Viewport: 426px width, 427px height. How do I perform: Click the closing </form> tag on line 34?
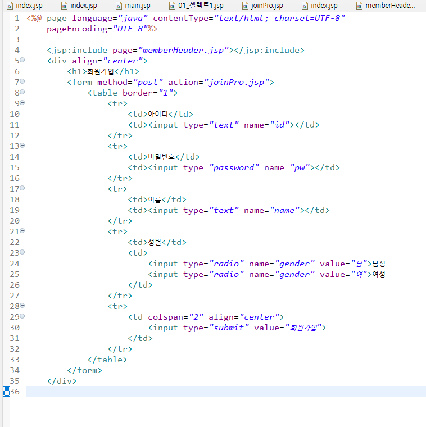(x=84, y=370)
